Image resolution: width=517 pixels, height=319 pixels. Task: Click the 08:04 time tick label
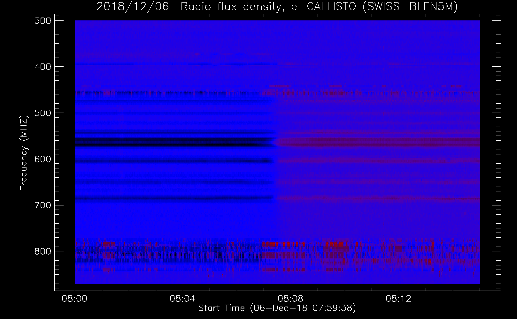point(183,299)
